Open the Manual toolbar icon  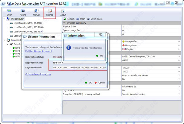point(36,13)
